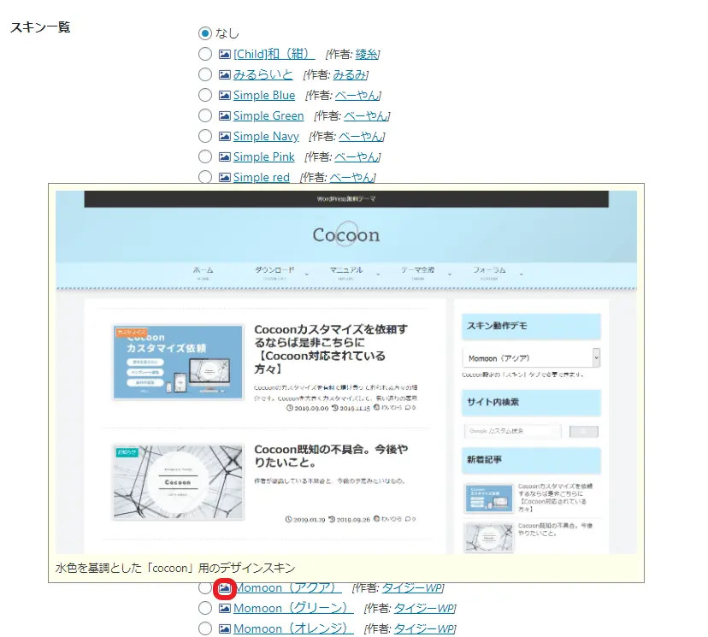Choose the Momoon（グリーン） radio button
This screenshot has width=708, height=637.
pyautogui.click(x=205, y=608)
